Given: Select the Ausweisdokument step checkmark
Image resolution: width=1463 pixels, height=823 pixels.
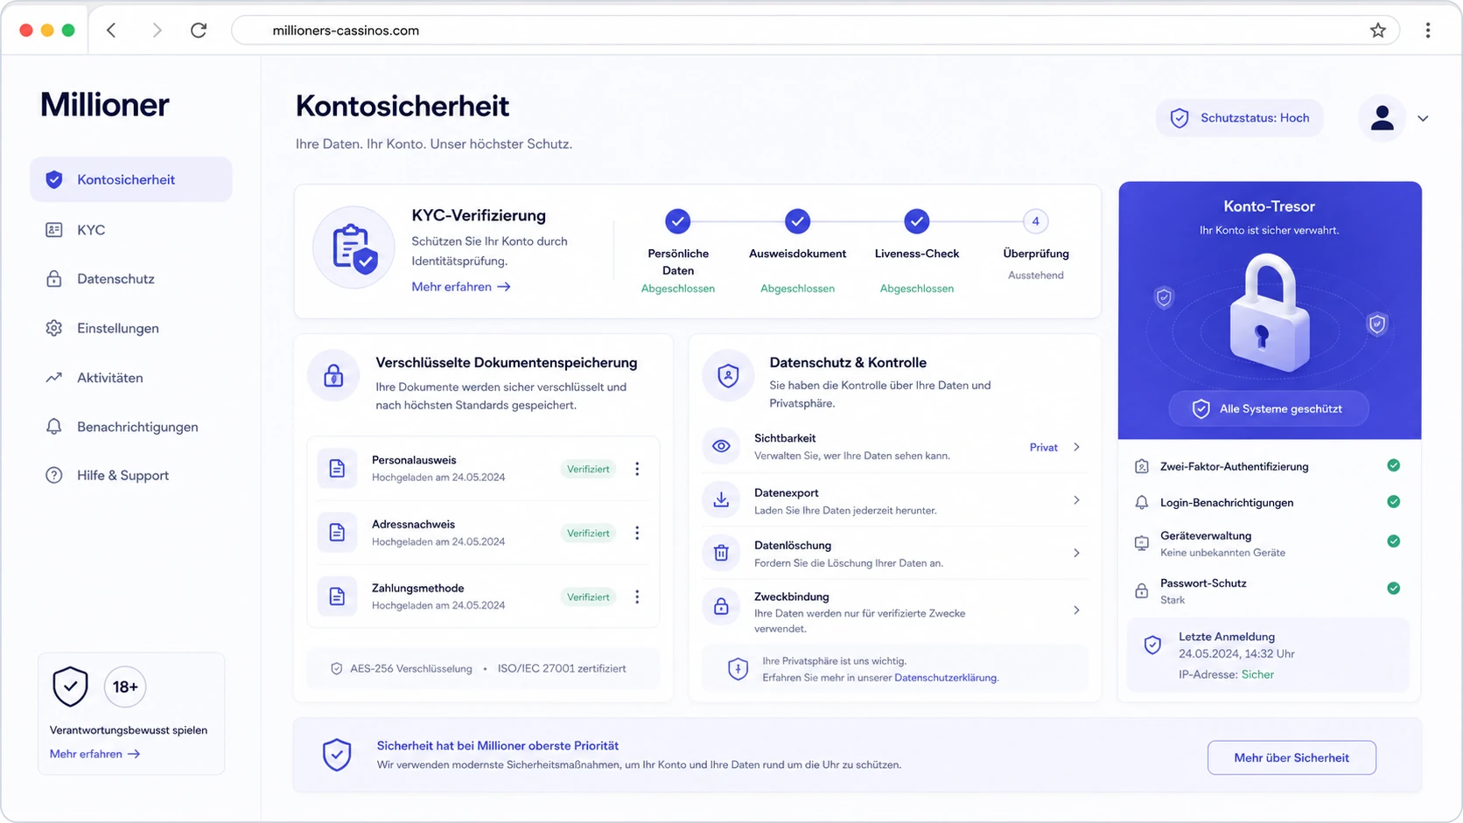Looking at the screenshot, I should coord(797,221).
